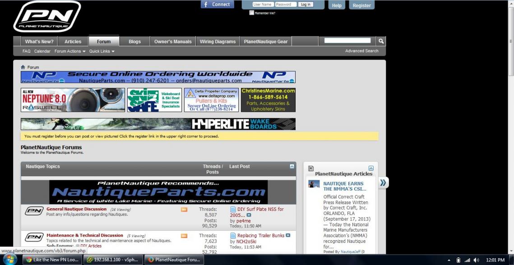Viewport: 514px width, 265px height.
Task: Open the Advanced Search link
Action: click(x=361, y=51)
